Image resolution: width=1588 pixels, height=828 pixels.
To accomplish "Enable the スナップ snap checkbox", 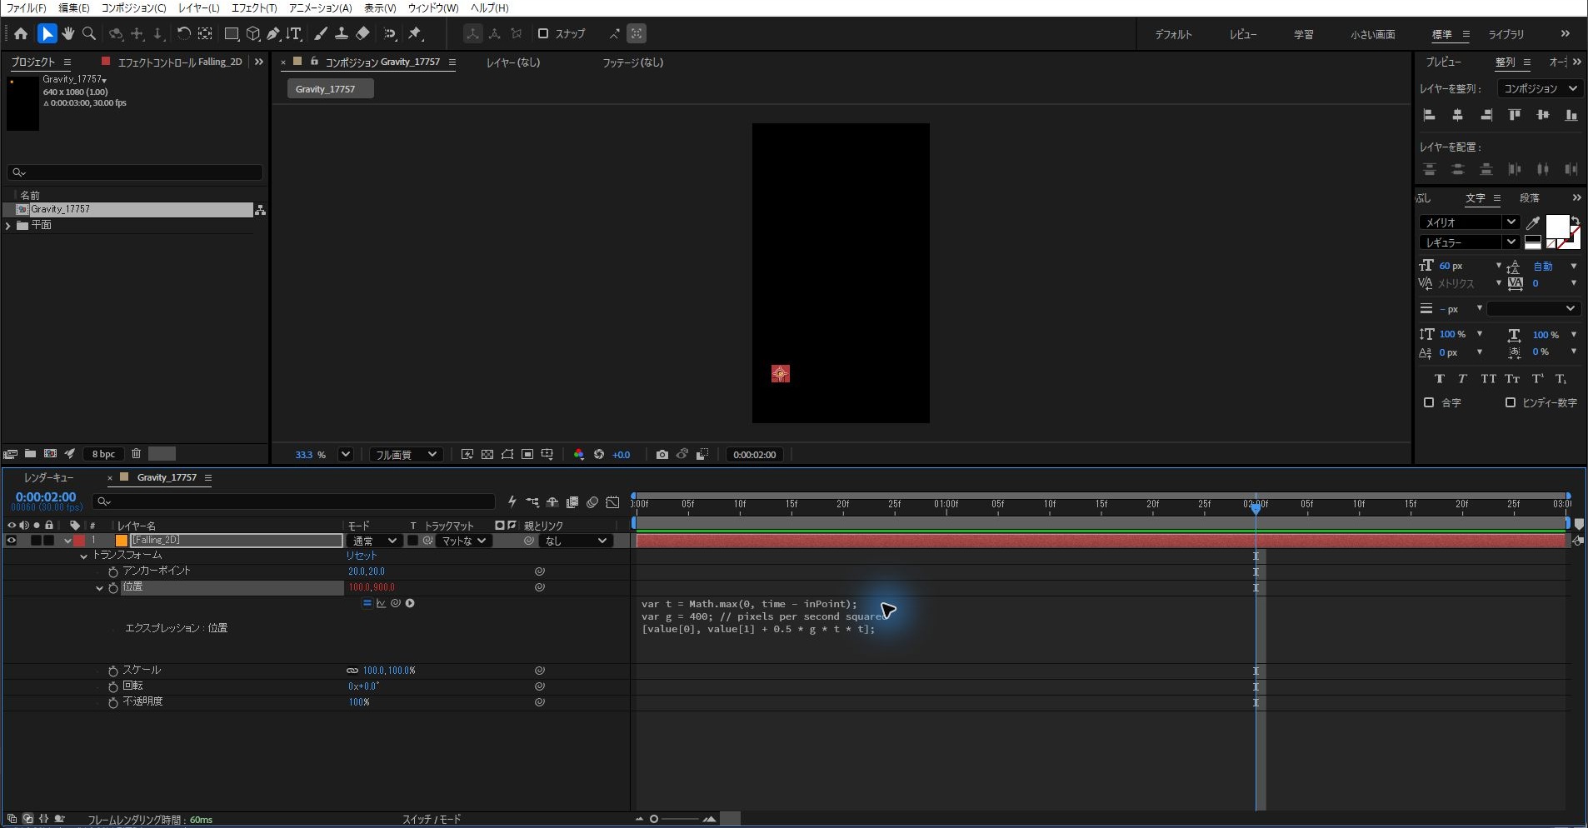I will tap(543, 33).
